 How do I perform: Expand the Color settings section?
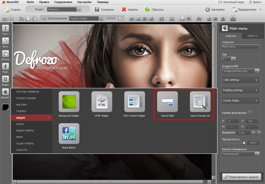241,80
